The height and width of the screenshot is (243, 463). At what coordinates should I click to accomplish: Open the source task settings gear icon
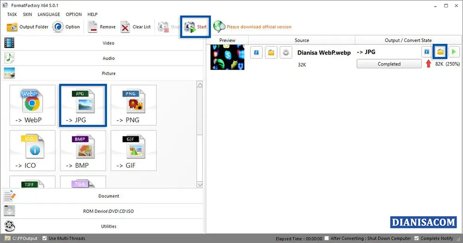286,52
